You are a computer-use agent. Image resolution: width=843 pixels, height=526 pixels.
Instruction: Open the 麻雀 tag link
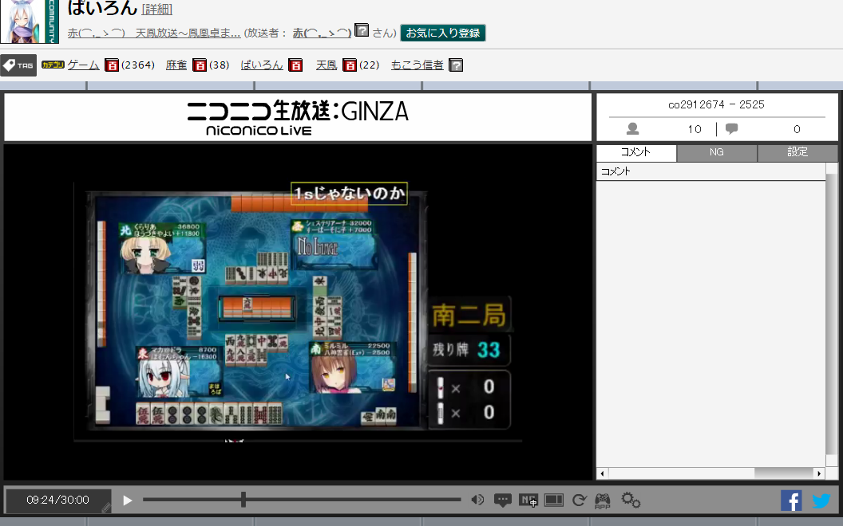pyautogui.click(x=176, y=65)
